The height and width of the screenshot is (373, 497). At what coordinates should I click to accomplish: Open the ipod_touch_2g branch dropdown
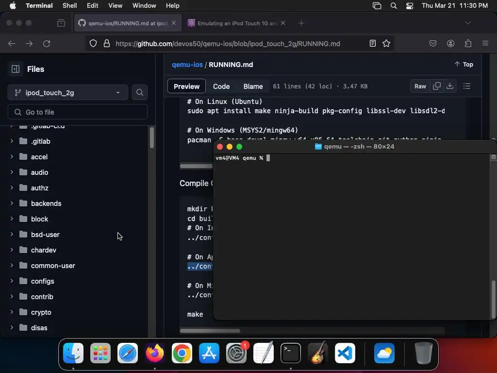click(x=68, y=93)
